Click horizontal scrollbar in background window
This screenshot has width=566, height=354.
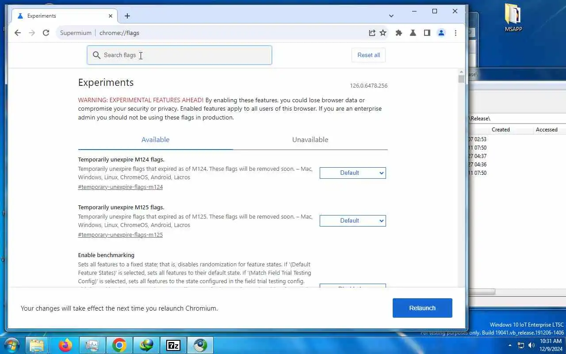pos(482,292)
